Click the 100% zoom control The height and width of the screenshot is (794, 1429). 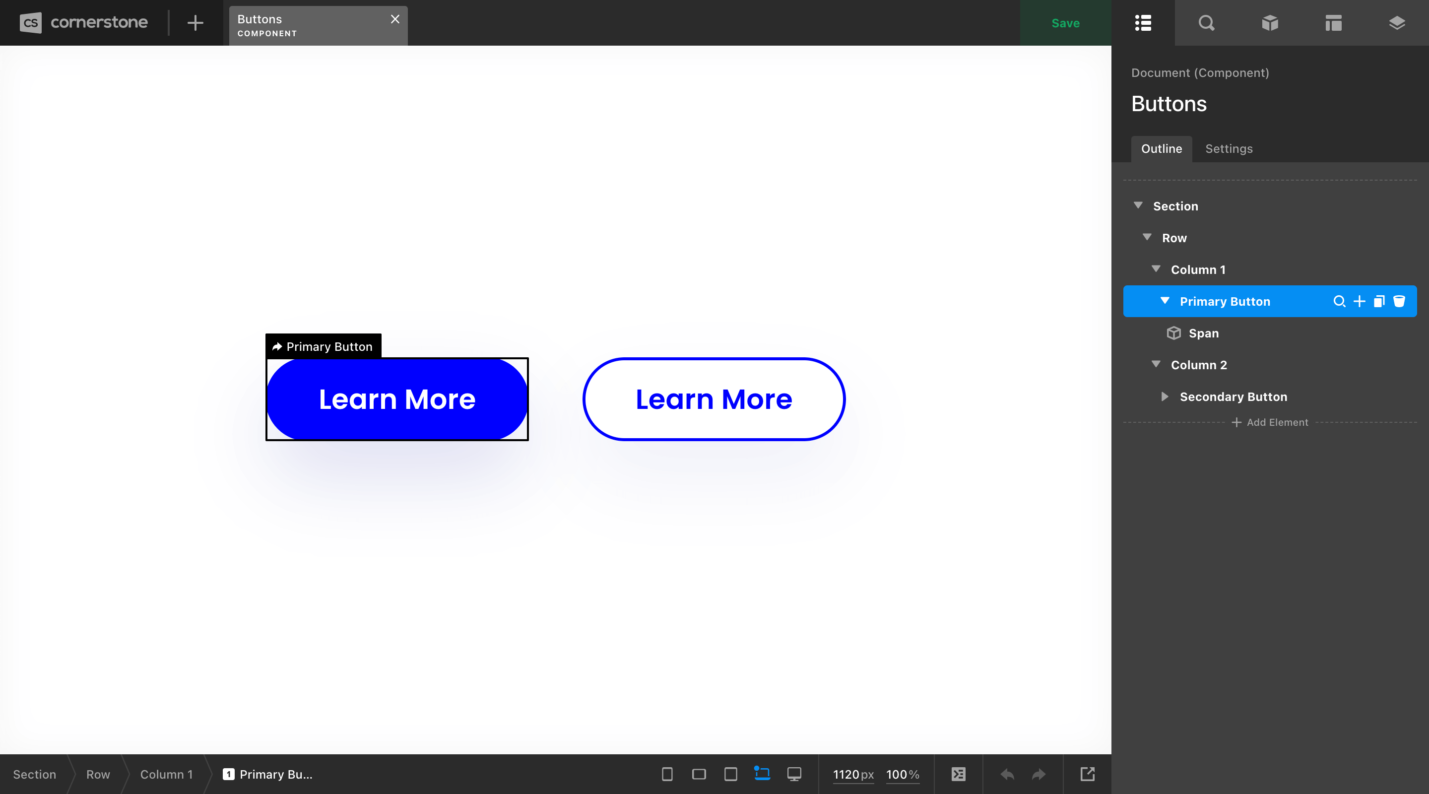[902, 775]
